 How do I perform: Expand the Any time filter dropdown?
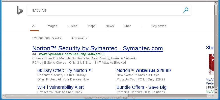[x=79, y=38]
